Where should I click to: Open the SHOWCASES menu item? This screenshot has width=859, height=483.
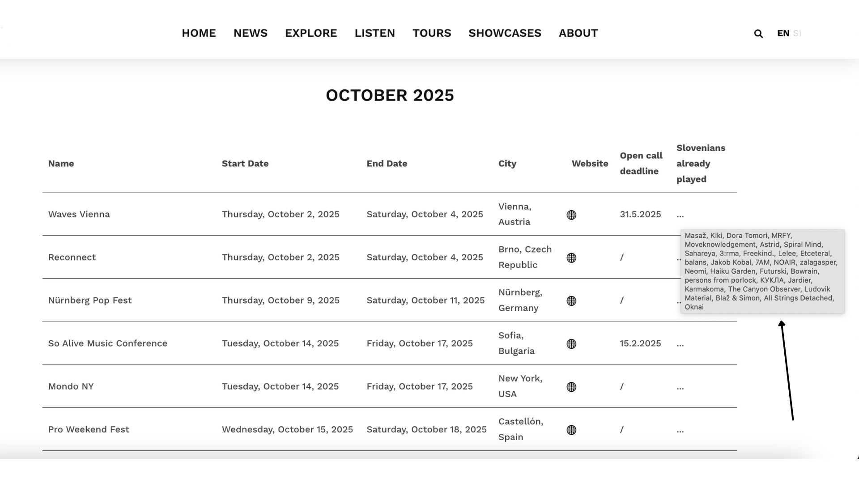click(x=505, y=33)
